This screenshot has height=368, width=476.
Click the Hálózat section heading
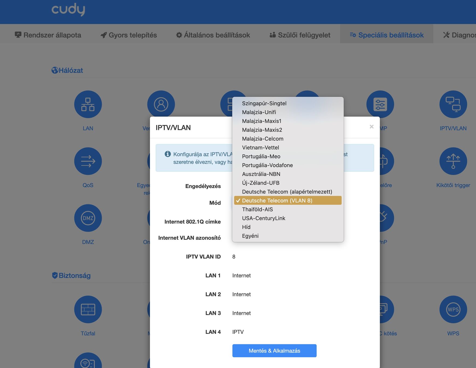click(67, 70)
